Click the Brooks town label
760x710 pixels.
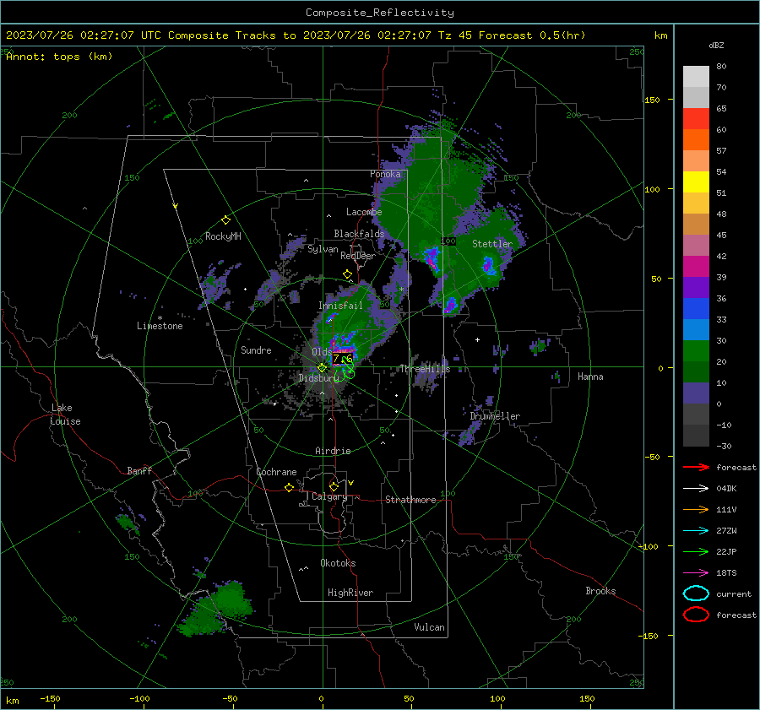(600, 591)
